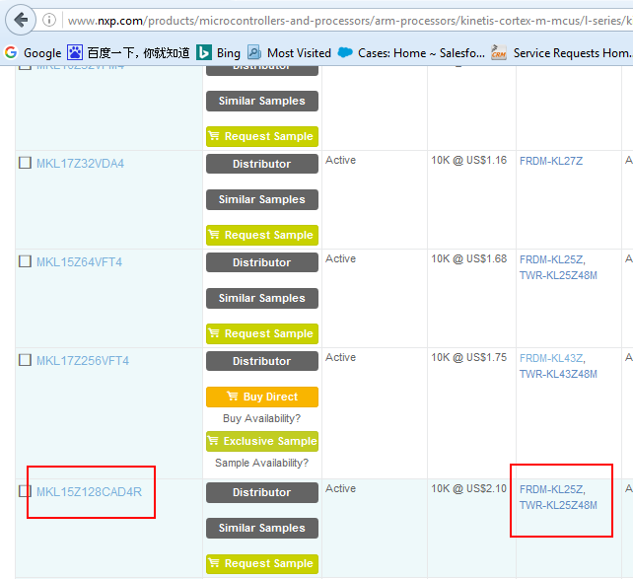Request a sample of MKL15Z128CAD4R
This screenshot has width=633, height=579.
click(262, 563)
